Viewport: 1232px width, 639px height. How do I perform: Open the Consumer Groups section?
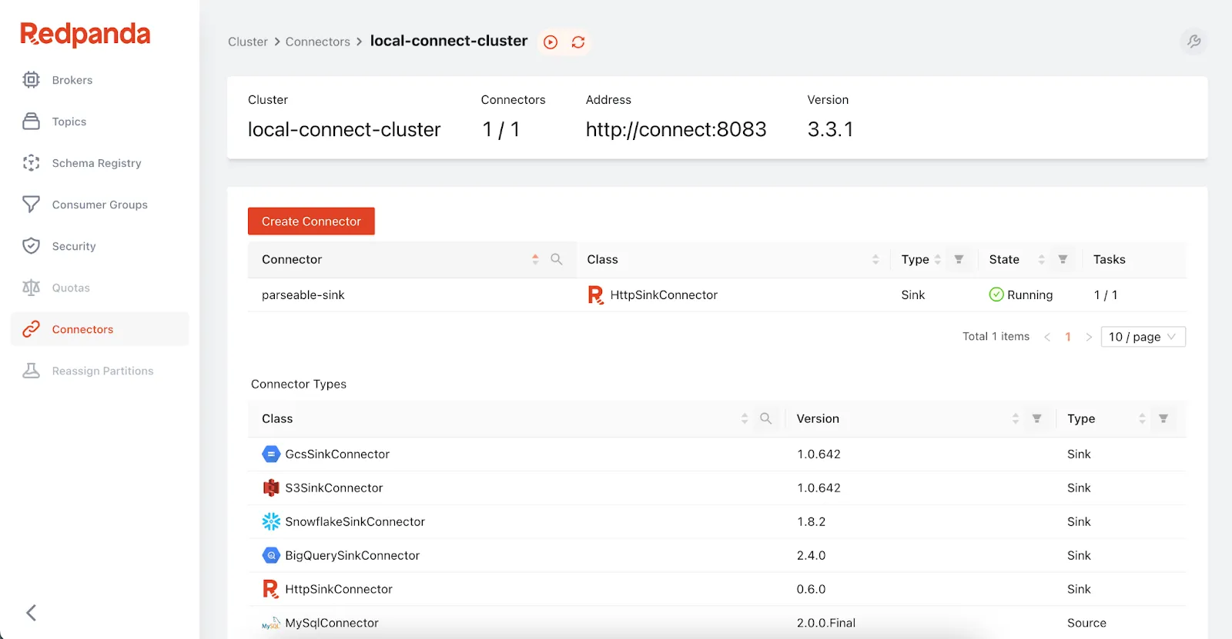99,205
